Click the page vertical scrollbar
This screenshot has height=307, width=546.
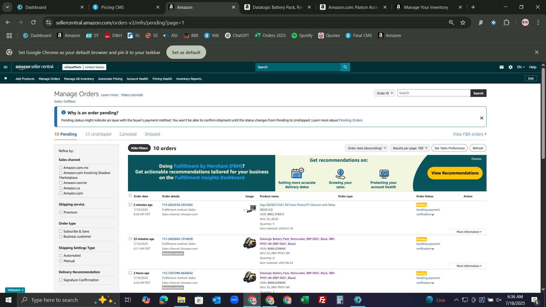pos(543,113)
